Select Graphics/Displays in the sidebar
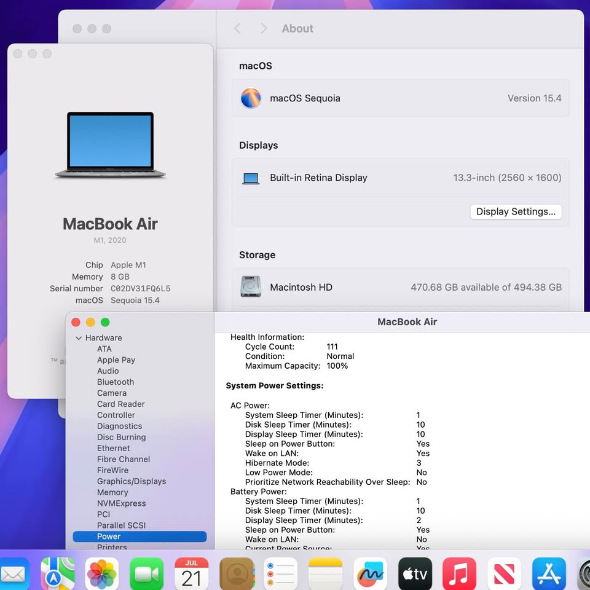This screenshot has width=590, height=590. [x=132, y=481]
